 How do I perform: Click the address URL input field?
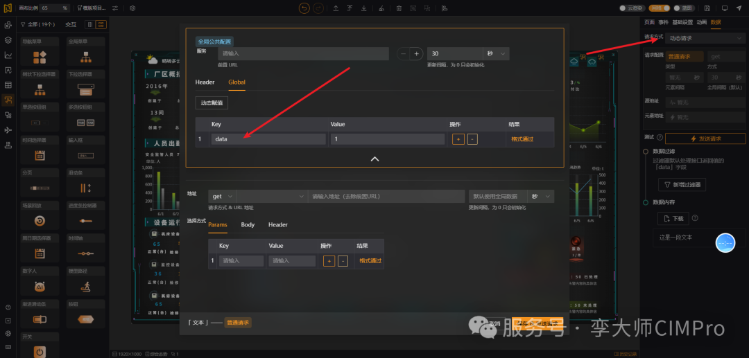tap(386, 197)
